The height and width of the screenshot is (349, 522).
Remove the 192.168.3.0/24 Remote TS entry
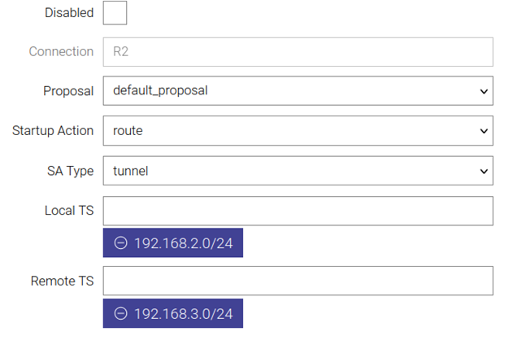[x=121, y=313]
